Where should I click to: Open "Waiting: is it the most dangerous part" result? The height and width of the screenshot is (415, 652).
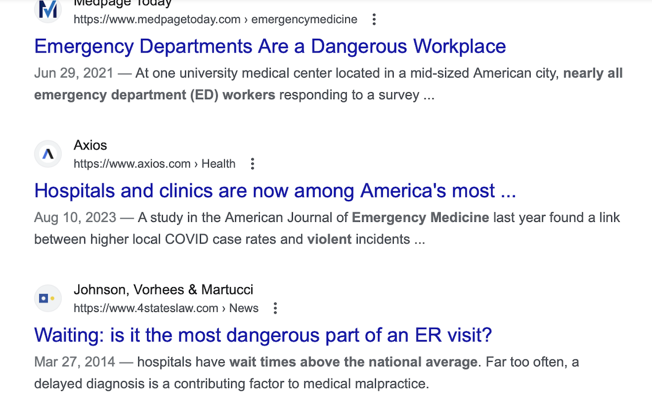pyautogui.click(x=263, y=335)
